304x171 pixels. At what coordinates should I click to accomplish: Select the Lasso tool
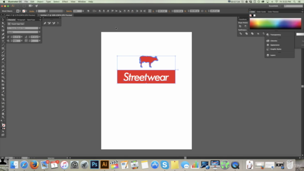pos(3,30)
